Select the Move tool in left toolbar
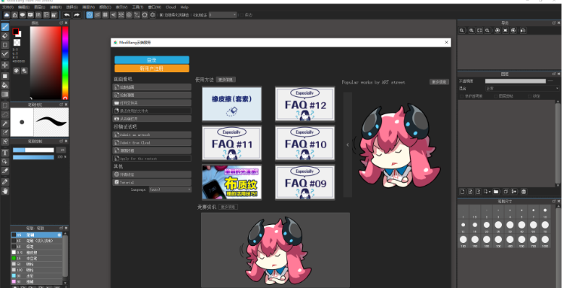This screenshot has width=563, height=288. click(x=5, y=65)
